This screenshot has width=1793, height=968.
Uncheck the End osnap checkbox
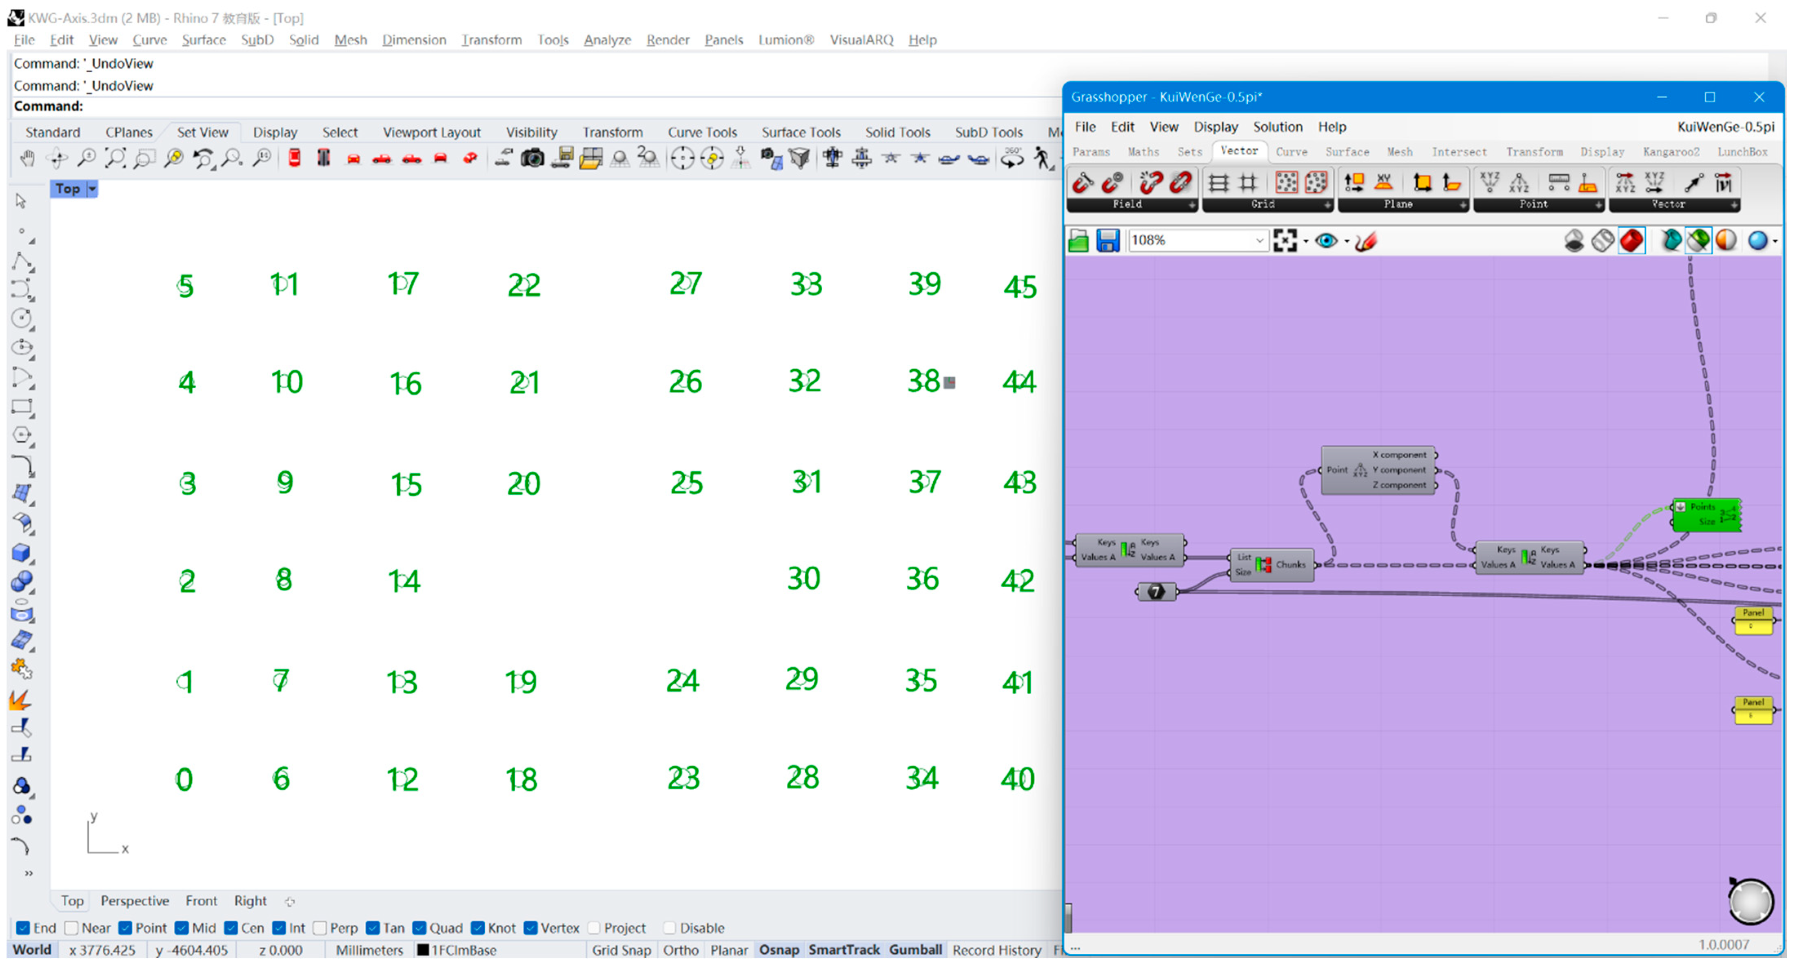[23, 928]
